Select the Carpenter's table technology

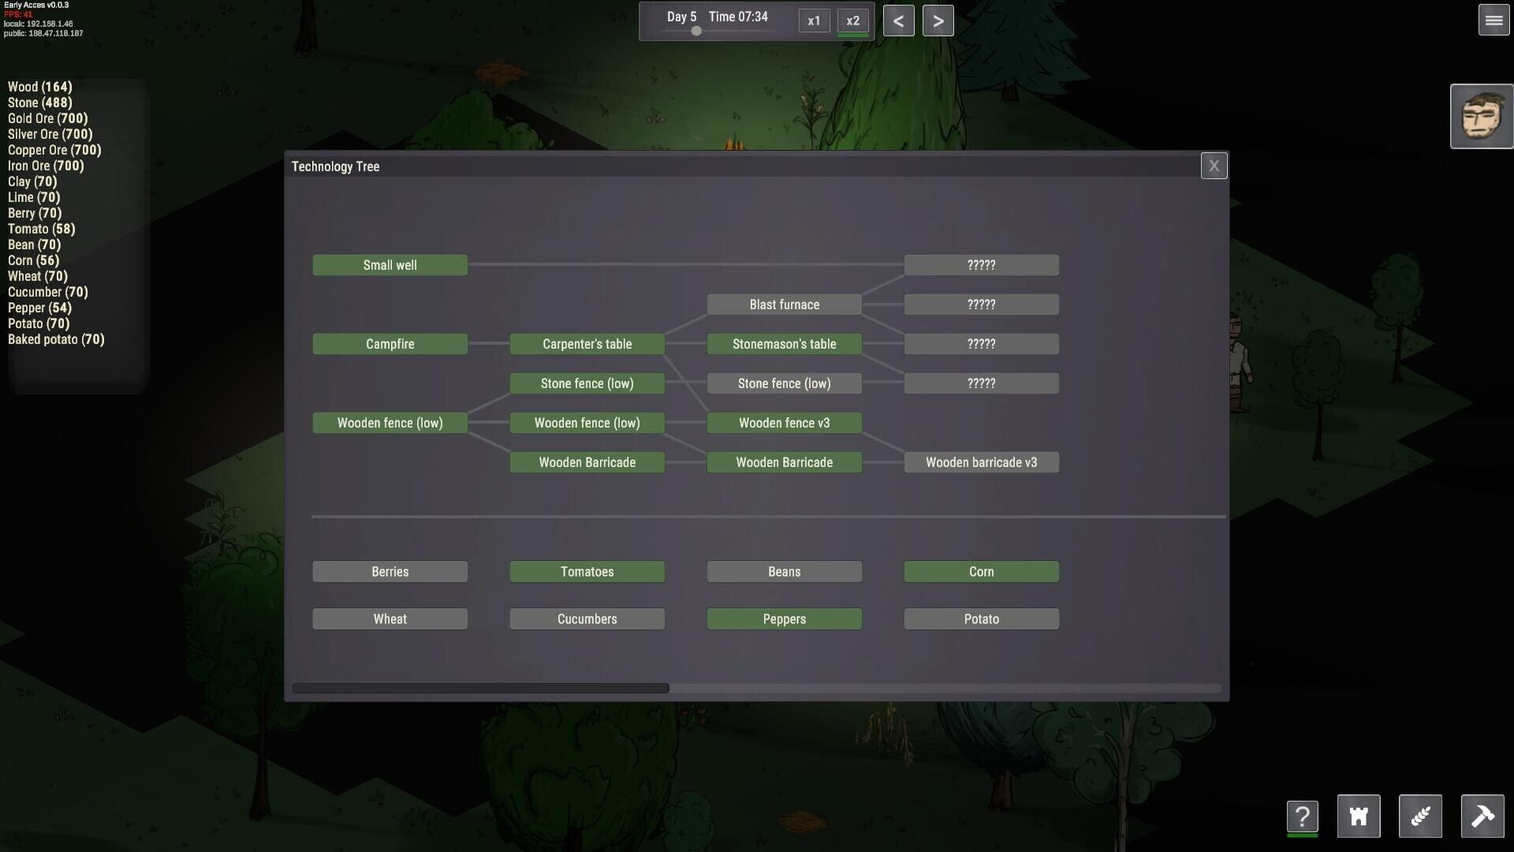(x=587, y=343)
